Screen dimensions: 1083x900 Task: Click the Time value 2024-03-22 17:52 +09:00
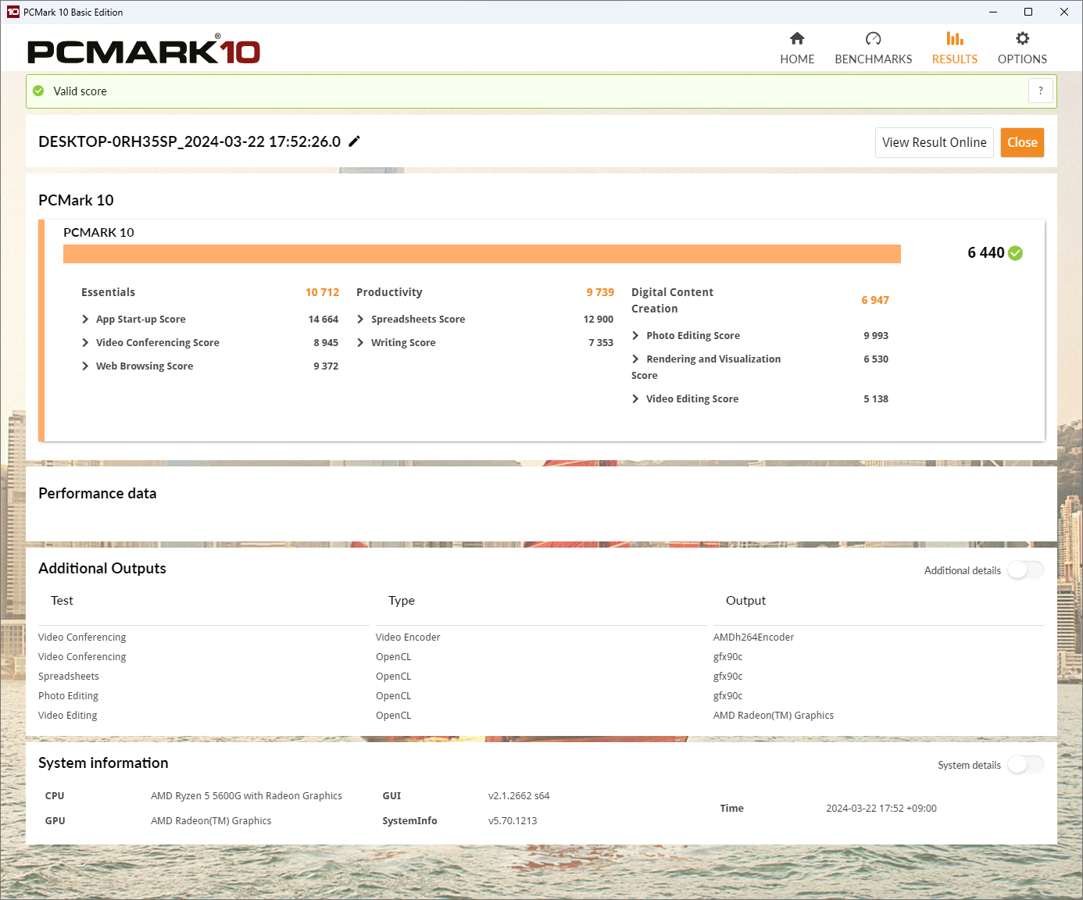pos(881,808)
